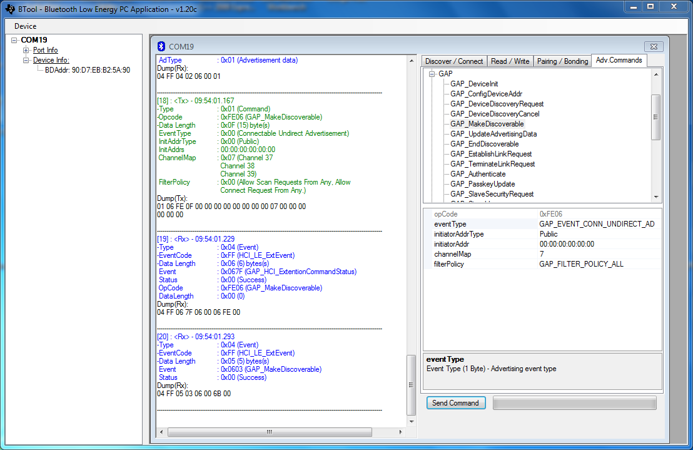Click AdType Advertisement data line
This screenshot has height=450, width=693.
[x=228, y=60]
